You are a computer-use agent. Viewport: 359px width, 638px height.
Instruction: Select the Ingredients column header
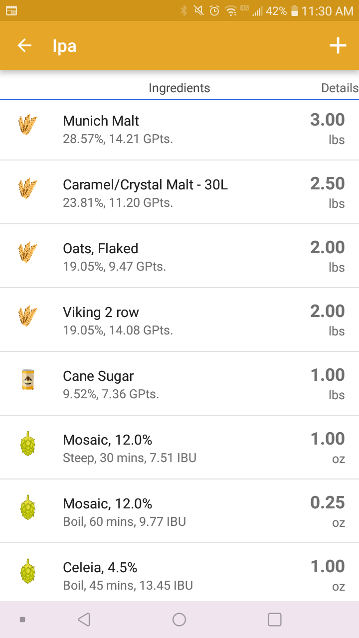179,88
